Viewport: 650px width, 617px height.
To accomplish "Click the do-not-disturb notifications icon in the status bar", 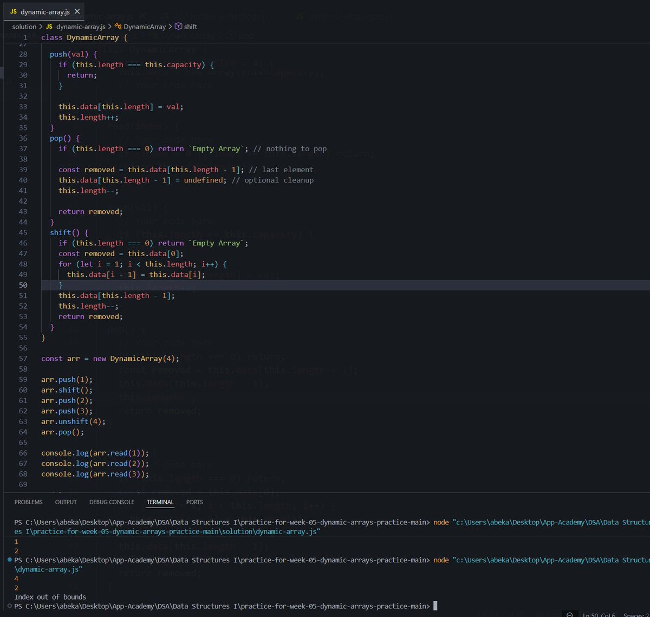I will 568,614.
